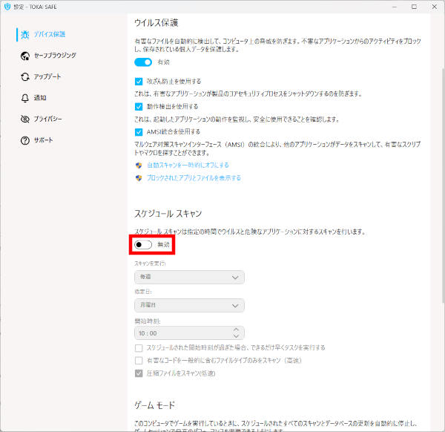Open the スキャンを実行 dropdown showing 毎週
Viewport: 445px width, 432px height.
[189, 277]
